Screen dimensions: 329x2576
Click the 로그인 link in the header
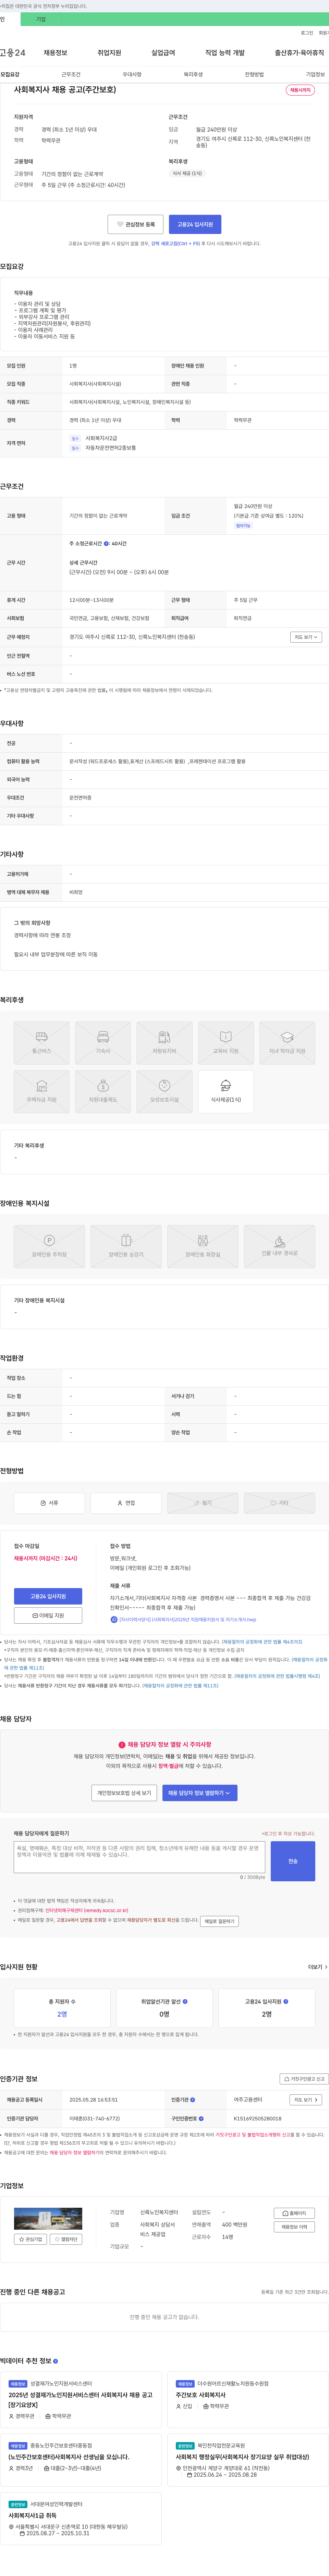[x=307, y=33]
